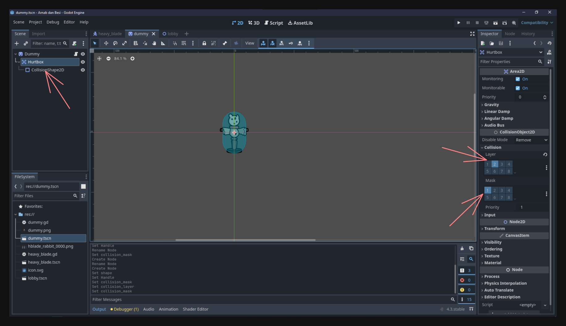Toggle the Monitorable checkbox
566x326 pixels.
pos(518,88)
